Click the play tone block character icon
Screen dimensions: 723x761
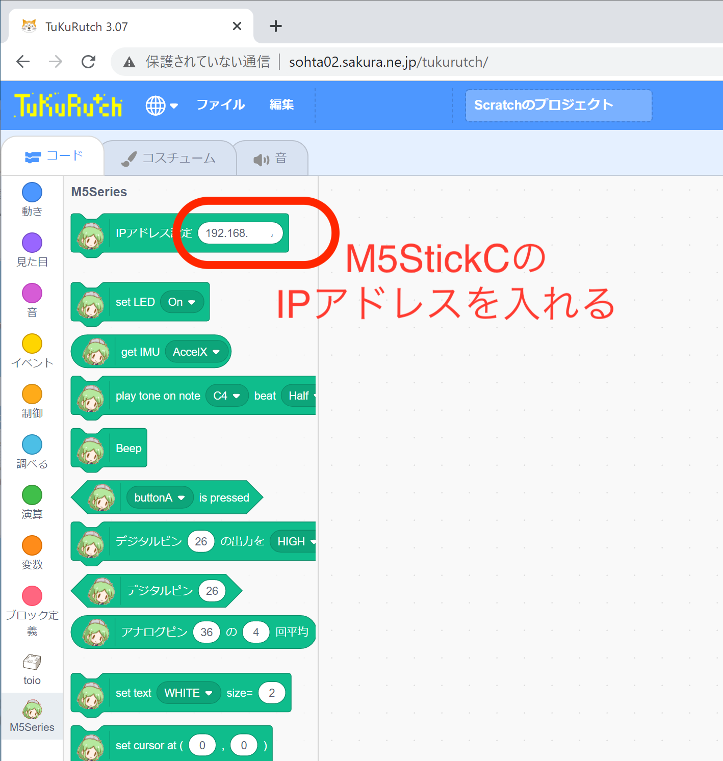90,398
